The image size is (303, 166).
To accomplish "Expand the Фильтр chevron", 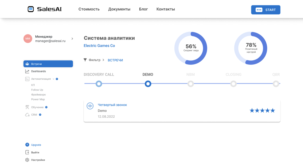I will [103, 60].
